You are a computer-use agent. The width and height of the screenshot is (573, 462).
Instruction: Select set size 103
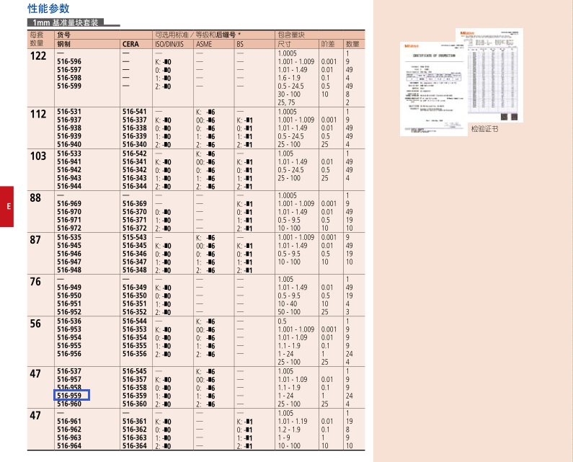38,156
